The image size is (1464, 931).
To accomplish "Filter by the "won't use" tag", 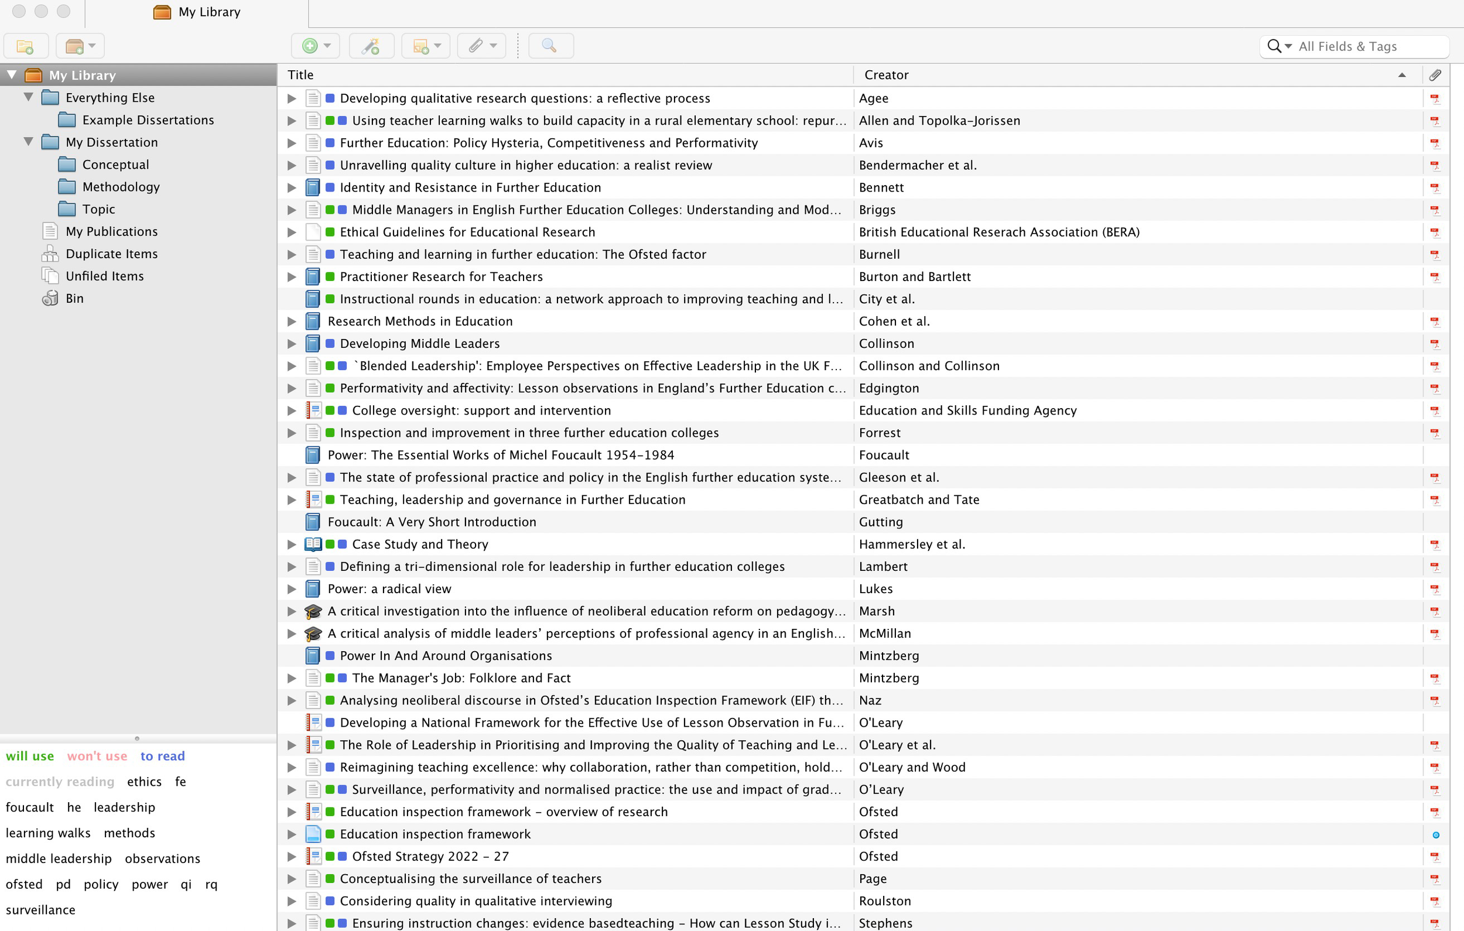I will point(97,756).
